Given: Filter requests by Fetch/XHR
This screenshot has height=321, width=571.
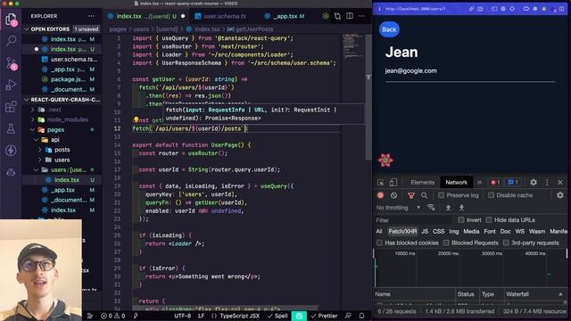Looking at the screenshot, I should tap(402, 232).
